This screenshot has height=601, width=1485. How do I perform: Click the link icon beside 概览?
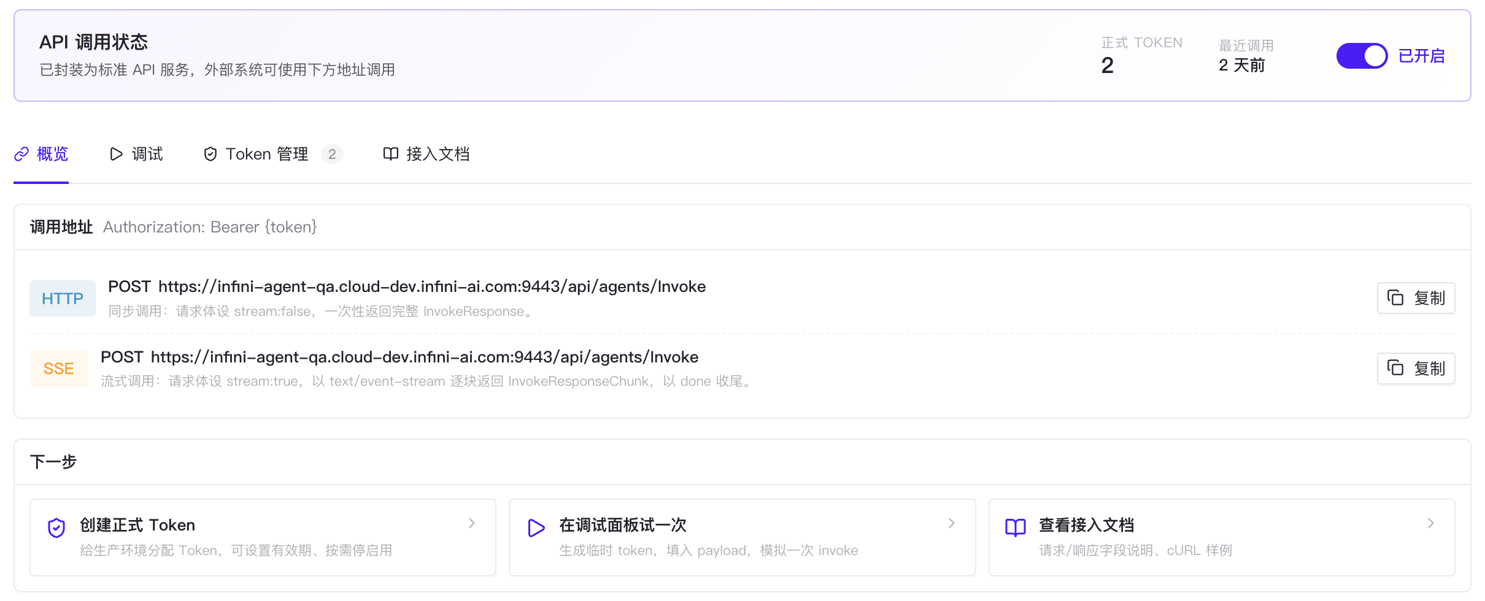pyautogui.click(x=21, y=154)
